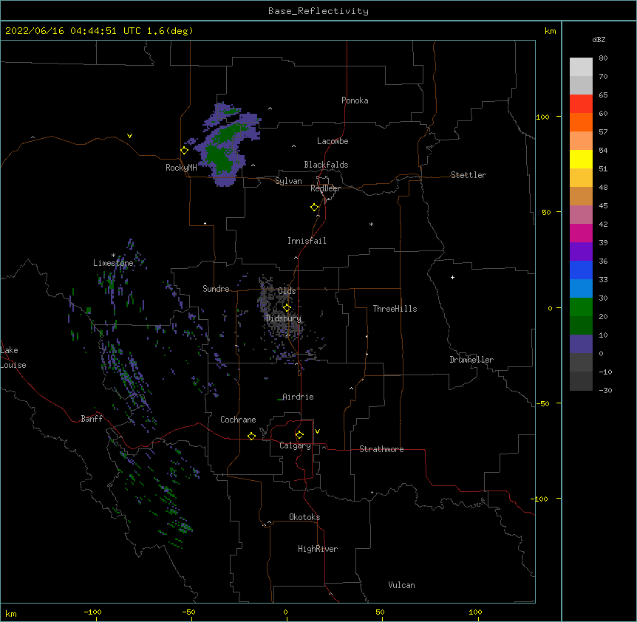
Task: Click the white plus marker north of Drumheller
Action: pyautogui.click(x=452, y=277)
